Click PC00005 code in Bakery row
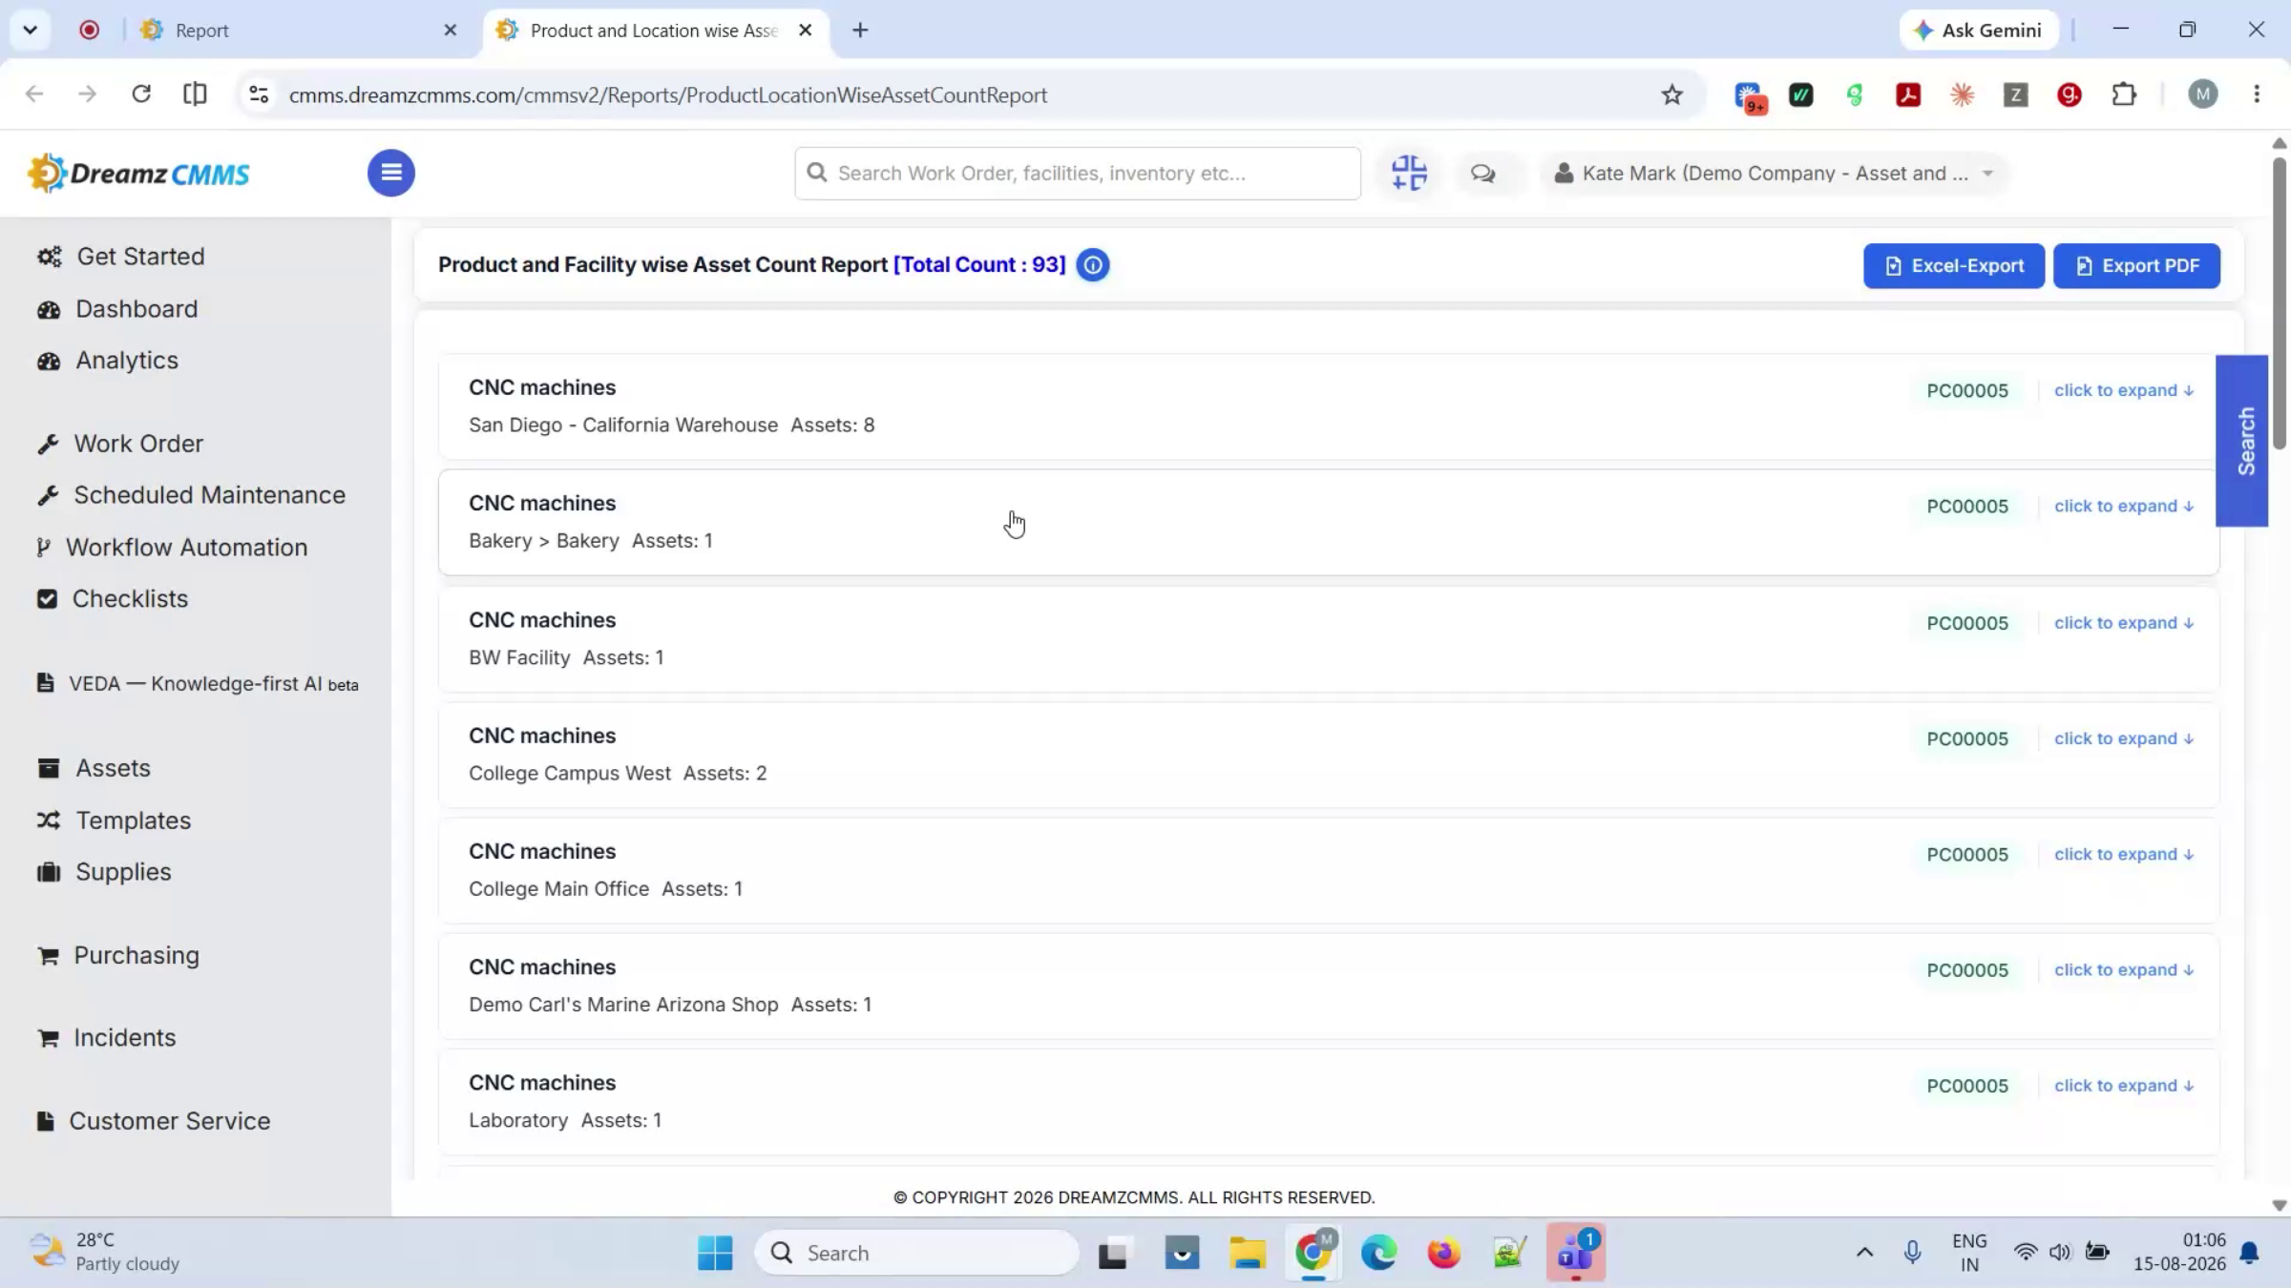 [1966, 506]
